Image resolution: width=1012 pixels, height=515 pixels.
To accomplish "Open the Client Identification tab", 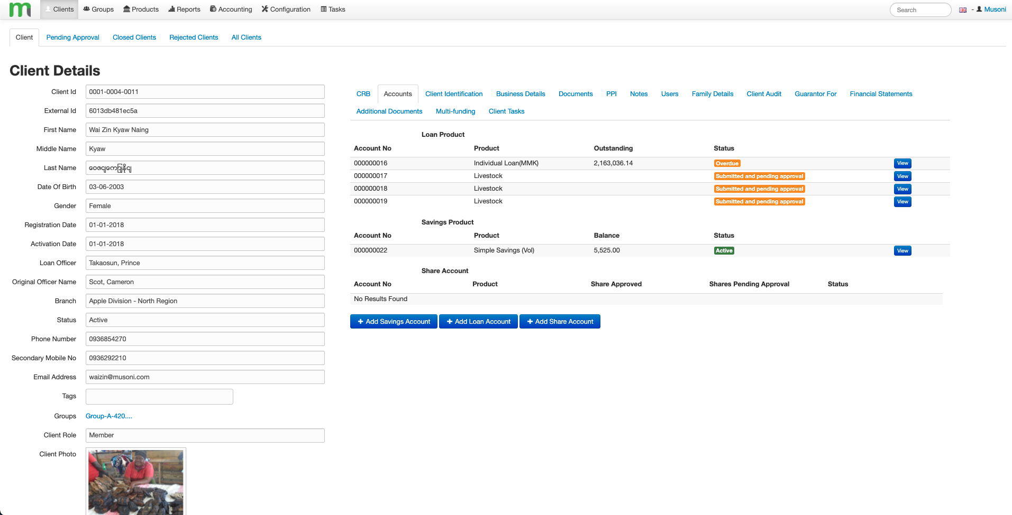I will point(453,93).
